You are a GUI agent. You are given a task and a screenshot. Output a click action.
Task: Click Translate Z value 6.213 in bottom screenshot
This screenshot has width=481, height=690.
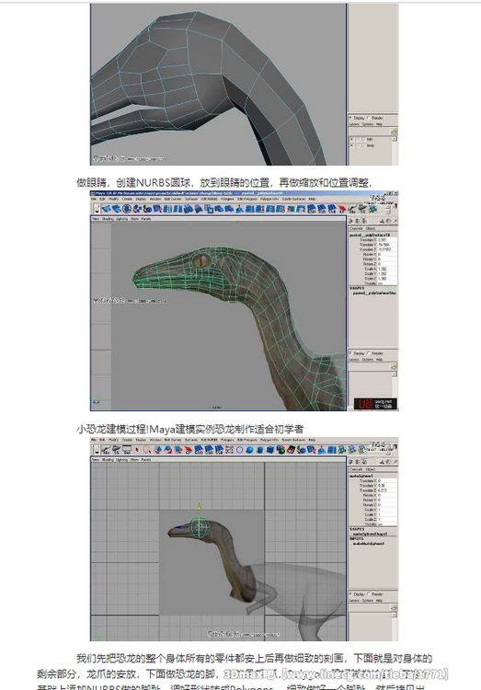coord(387,490)
